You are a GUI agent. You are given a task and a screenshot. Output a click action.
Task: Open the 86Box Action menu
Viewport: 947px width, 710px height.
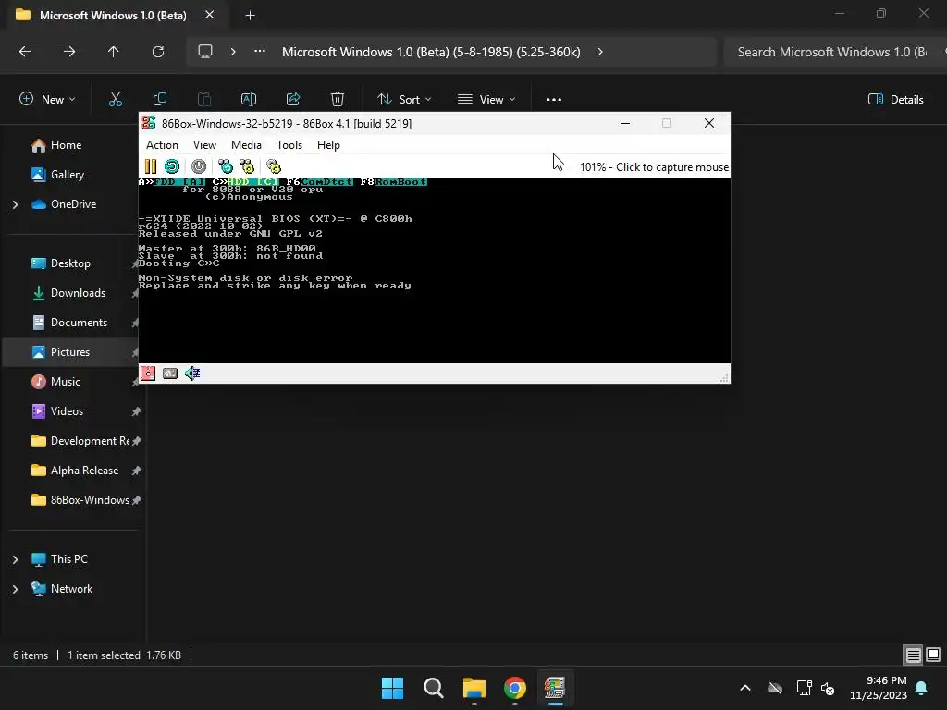point(162,145)
